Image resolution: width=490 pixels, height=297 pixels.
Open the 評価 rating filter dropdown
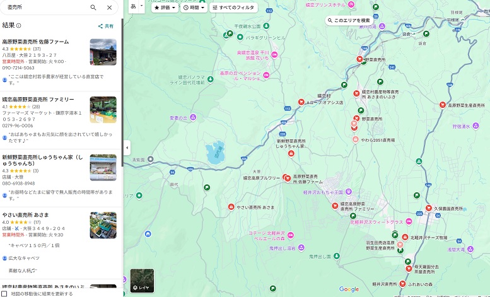click(165, 8)
